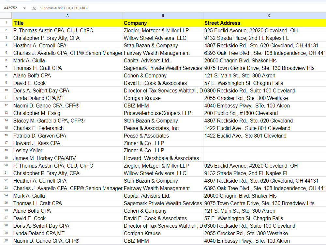Select row 2 header number
Viewport: 326px width, 245px height.
coord(6,30)
